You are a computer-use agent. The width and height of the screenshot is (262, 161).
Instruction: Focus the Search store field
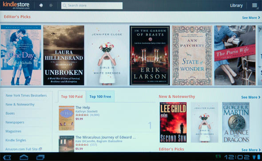92,6
